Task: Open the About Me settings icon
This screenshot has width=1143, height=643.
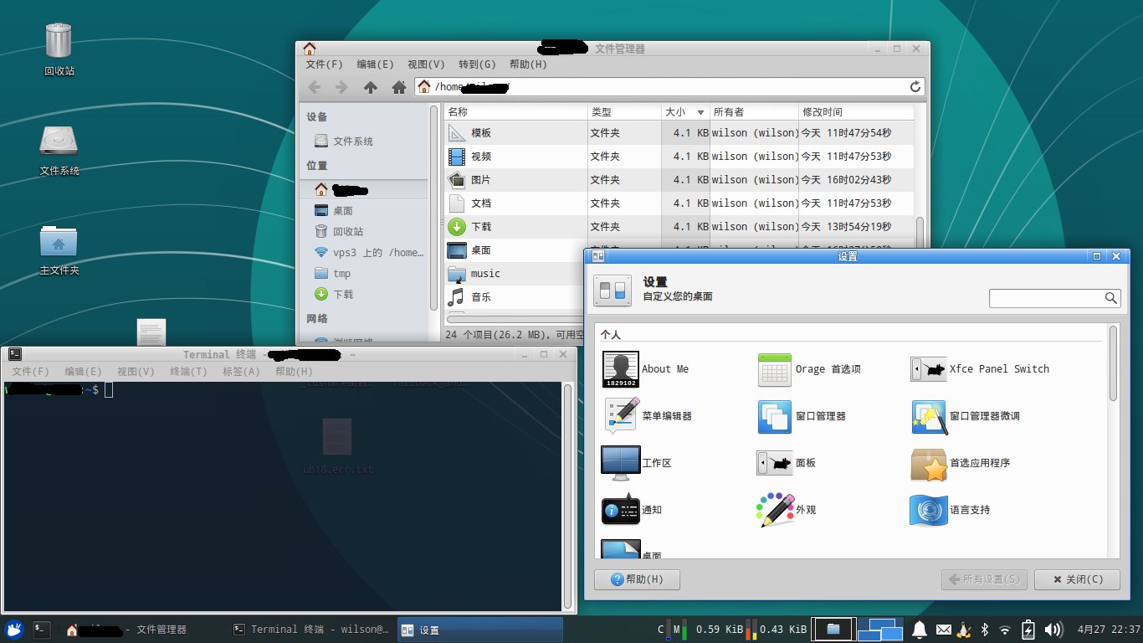Action: click(620, 369)
